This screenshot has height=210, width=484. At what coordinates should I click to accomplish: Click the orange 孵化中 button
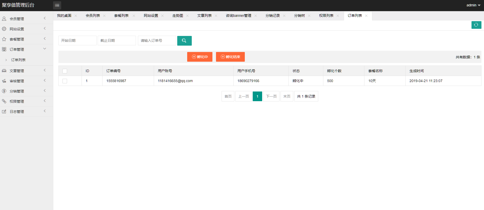(200, 57)
